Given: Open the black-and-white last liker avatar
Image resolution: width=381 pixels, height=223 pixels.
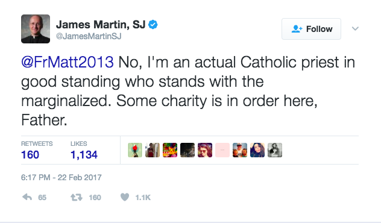Looking at the screenshot, I should pos(275,150).
